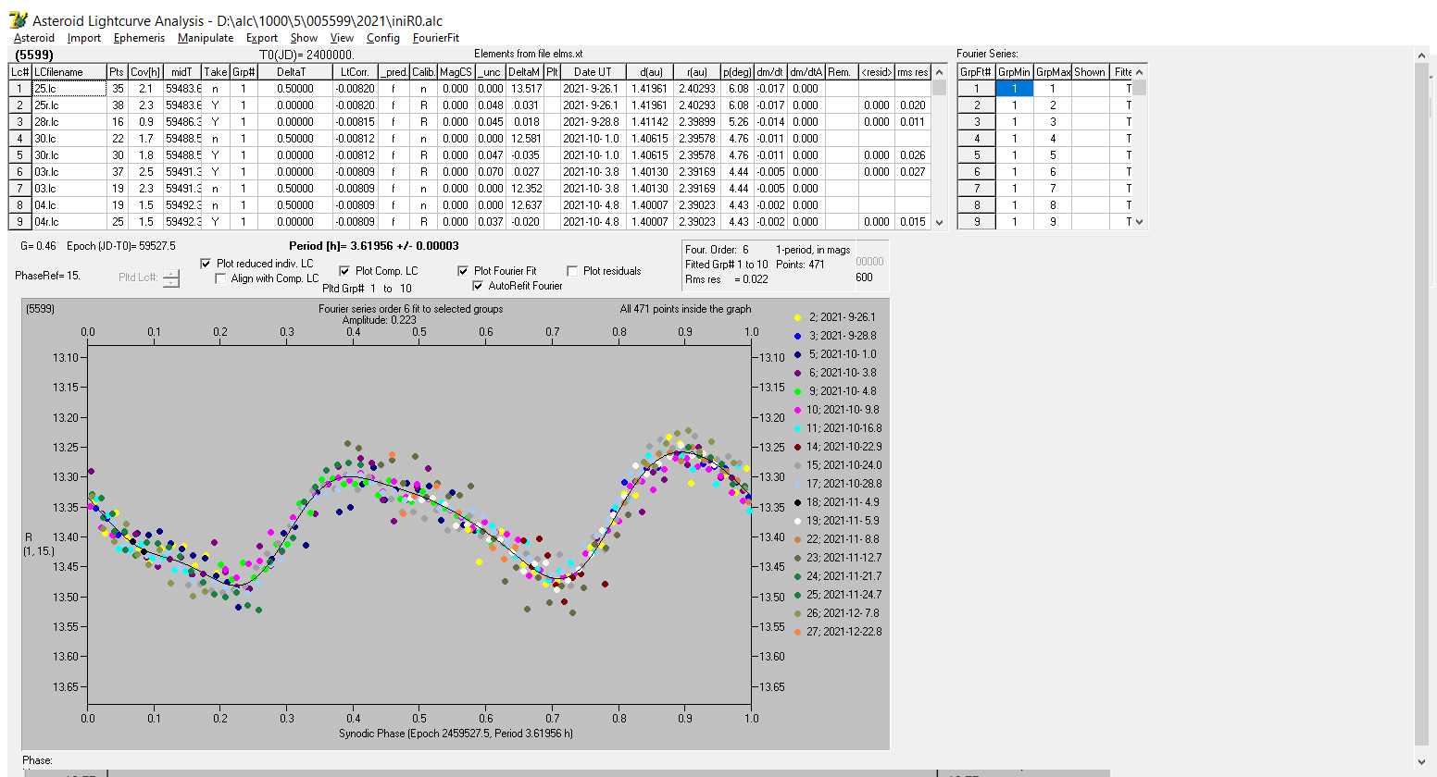Select the LCfilename column header
Image resolution: width=1437 pixels, height=777 pixels.
[69, 72]
